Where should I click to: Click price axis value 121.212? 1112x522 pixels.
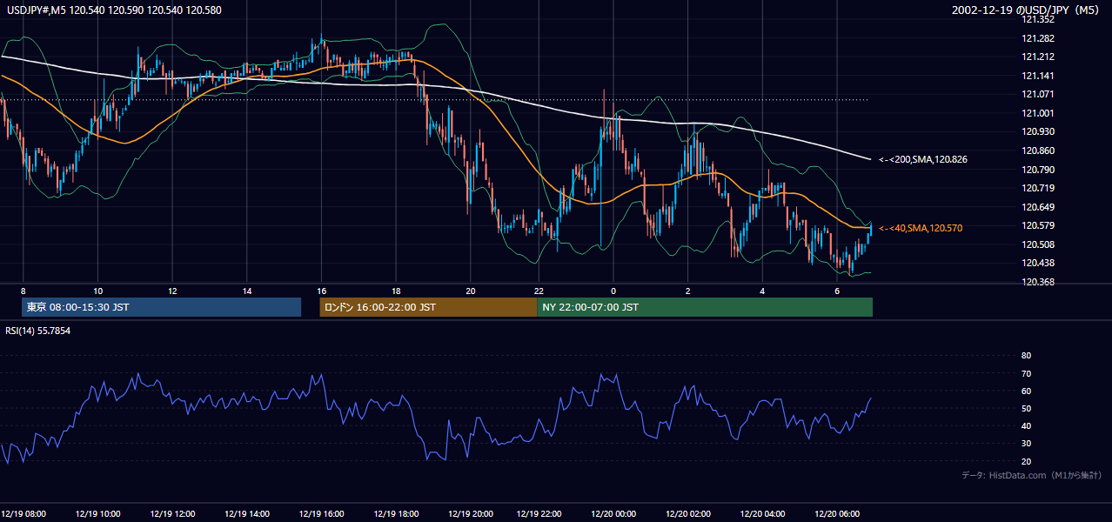pyautogui.click(x=1039, y=57)
